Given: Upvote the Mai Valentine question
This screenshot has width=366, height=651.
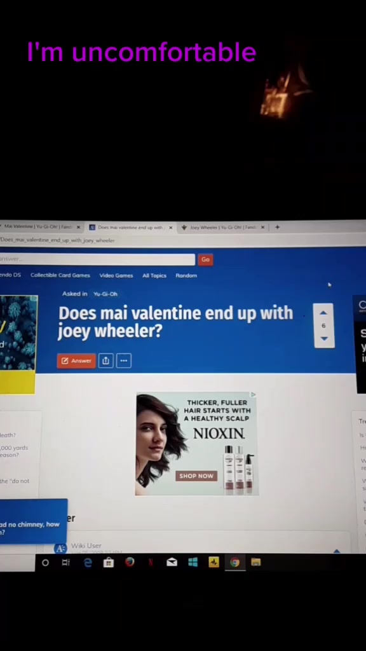Looking at the screenshot, I should [x=323, y=313].
